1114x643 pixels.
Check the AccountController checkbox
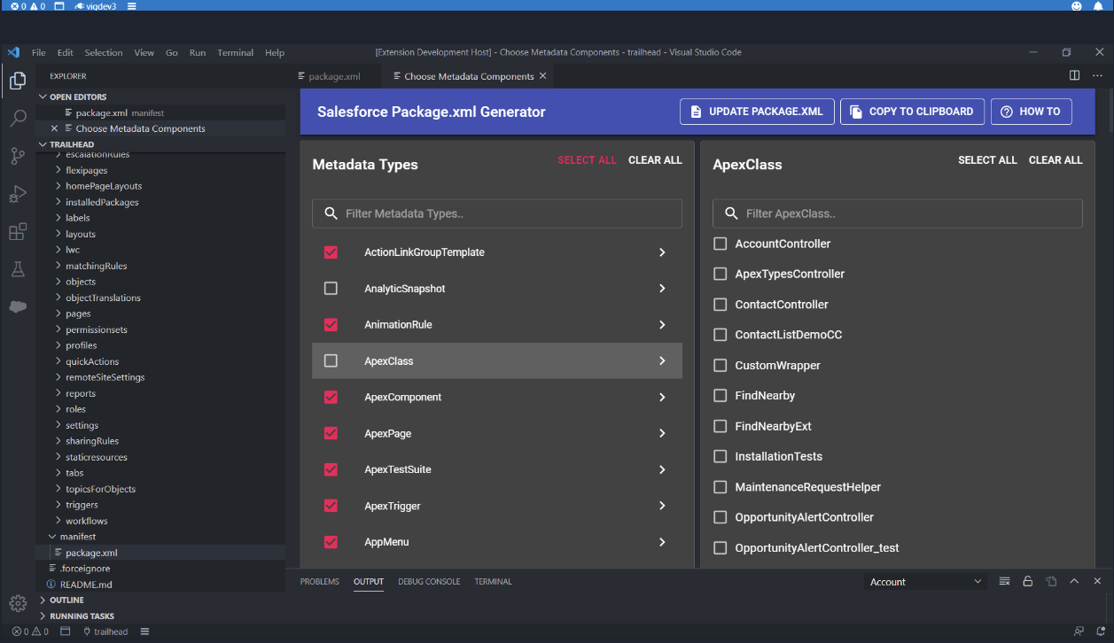[721, 244]
